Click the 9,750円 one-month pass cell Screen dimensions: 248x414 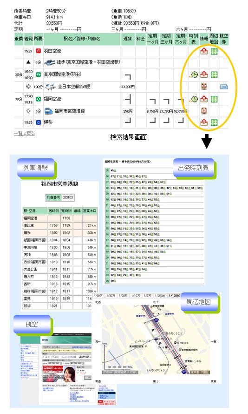click(153, 111)
